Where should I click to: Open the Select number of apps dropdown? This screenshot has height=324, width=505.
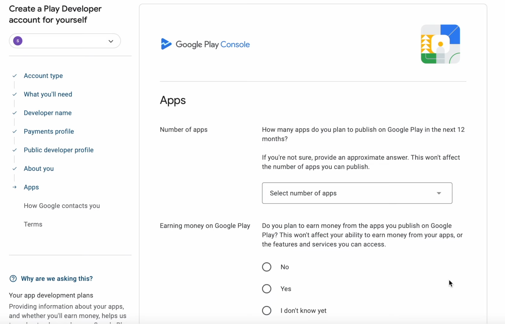coord(357,193)
